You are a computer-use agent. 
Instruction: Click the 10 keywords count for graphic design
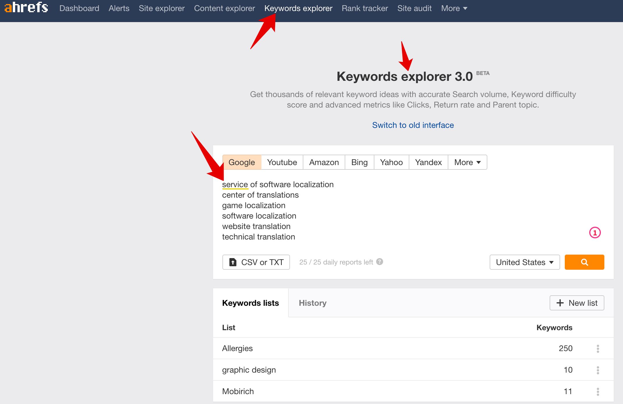click(x=568, y=370)
